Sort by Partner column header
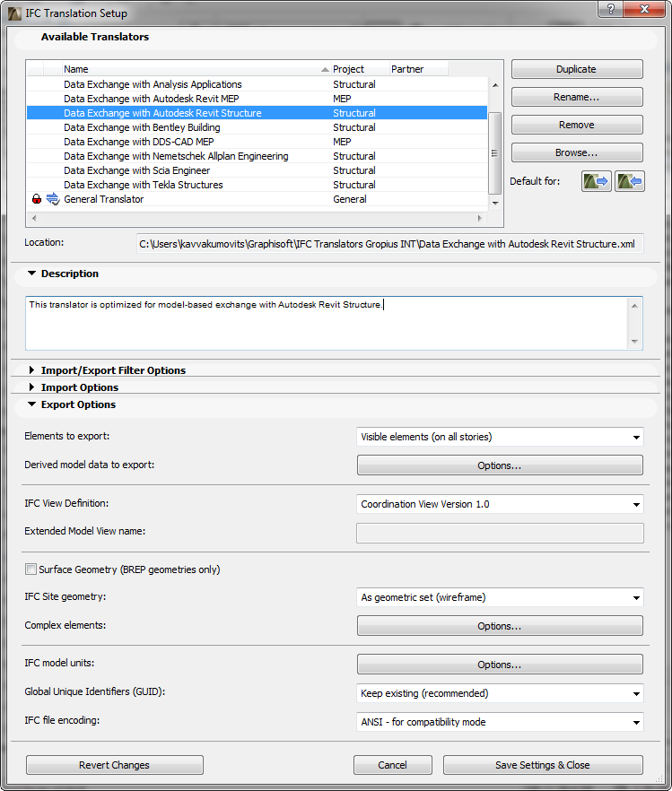 [419, 69]
